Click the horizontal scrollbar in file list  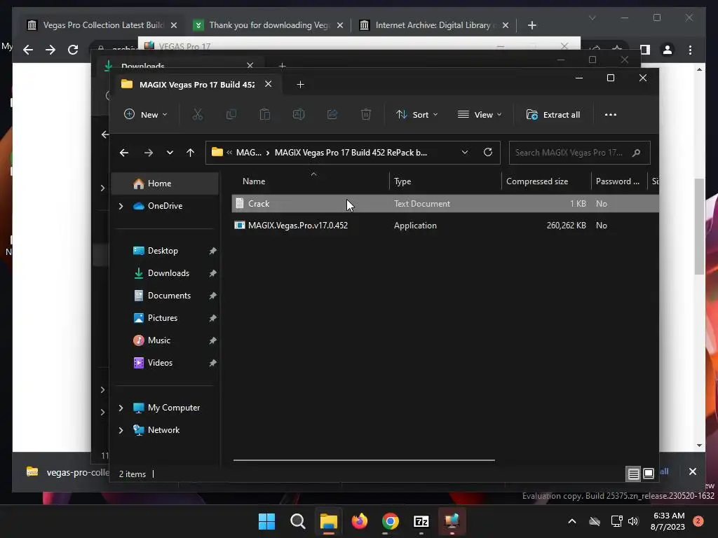click(364, 460)
